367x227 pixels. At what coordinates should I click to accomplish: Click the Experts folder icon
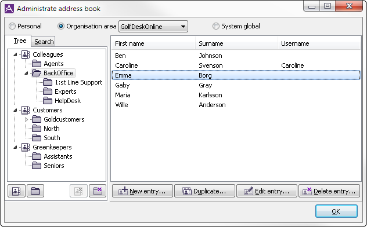[48, 91]
